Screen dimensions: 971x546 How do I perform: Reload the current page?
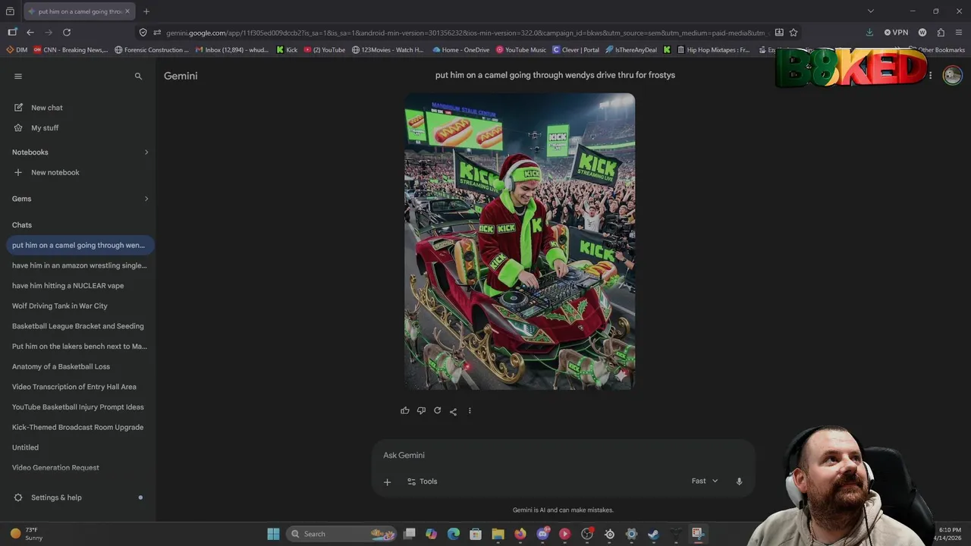click(67, 33)
